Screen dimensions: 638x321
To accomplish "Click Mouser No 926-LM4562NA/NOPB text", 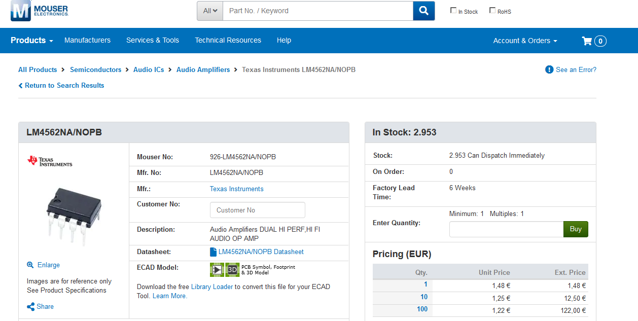I will coord(243,157).
